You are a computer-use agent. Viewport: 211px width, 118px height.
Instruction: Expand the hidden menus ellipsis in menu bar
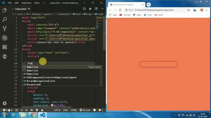(x=44, y=3)
